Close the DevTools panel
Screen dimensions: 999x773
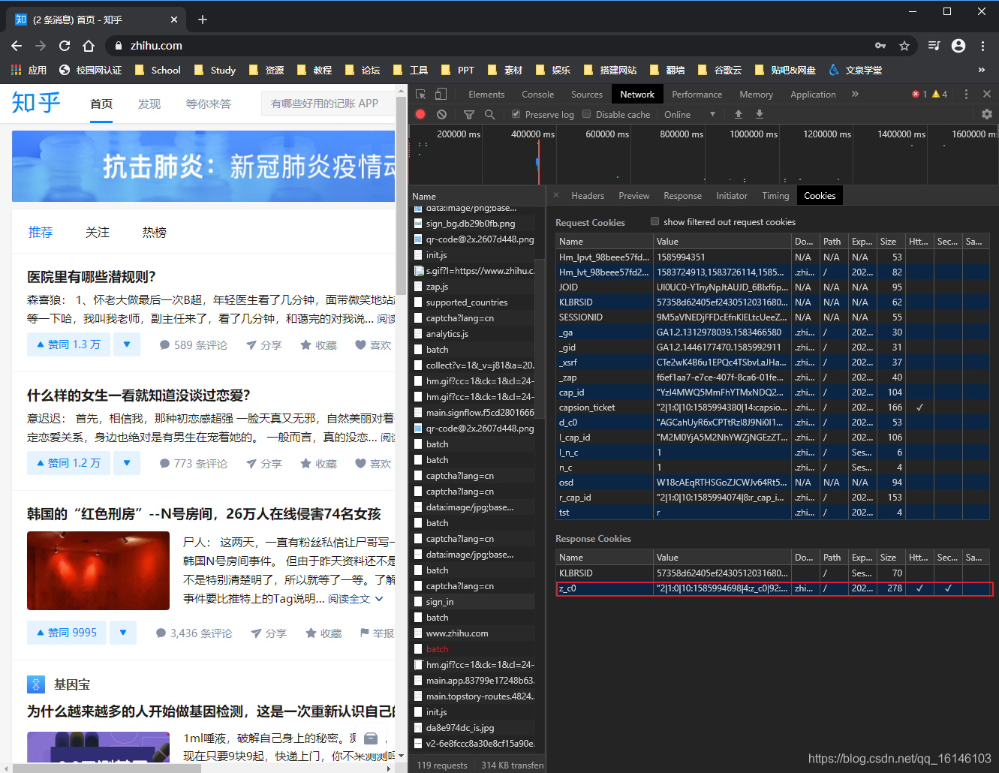click(x=987, y=94)
